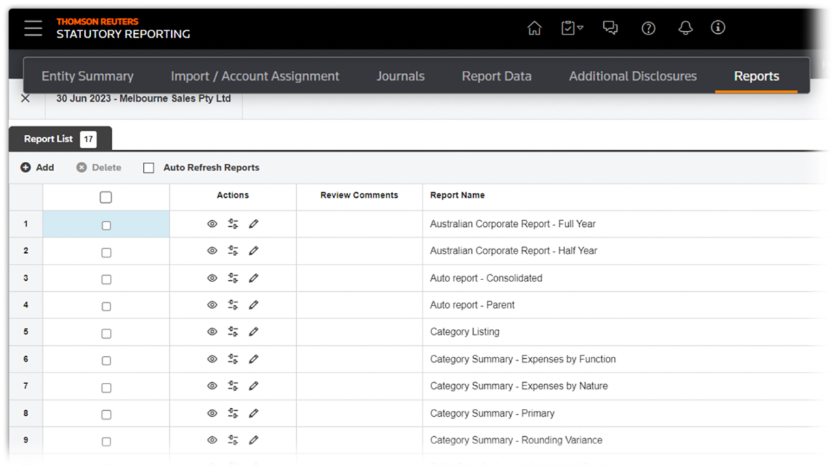
Task: Tick the select-all checkbox in header
Action: [106, 197]
